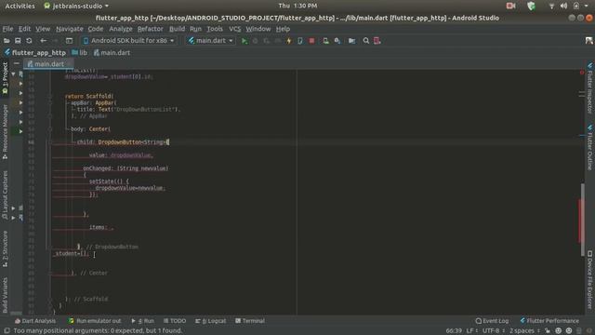Click the first face icon in status bar

pyautogui.click(x=558, y=331)
